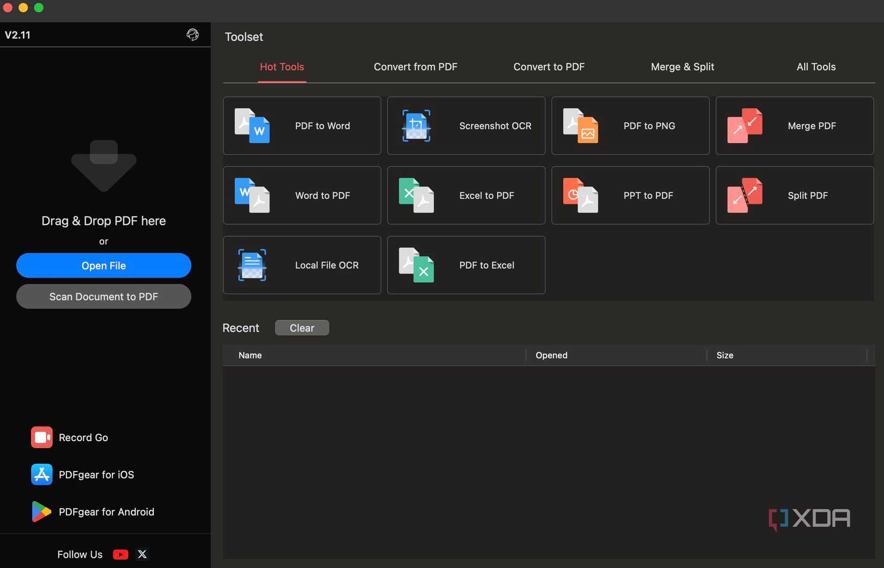This screenshot has height=568, width=884.
Task: Clear the Recent files list
Action: click(302, 328)
